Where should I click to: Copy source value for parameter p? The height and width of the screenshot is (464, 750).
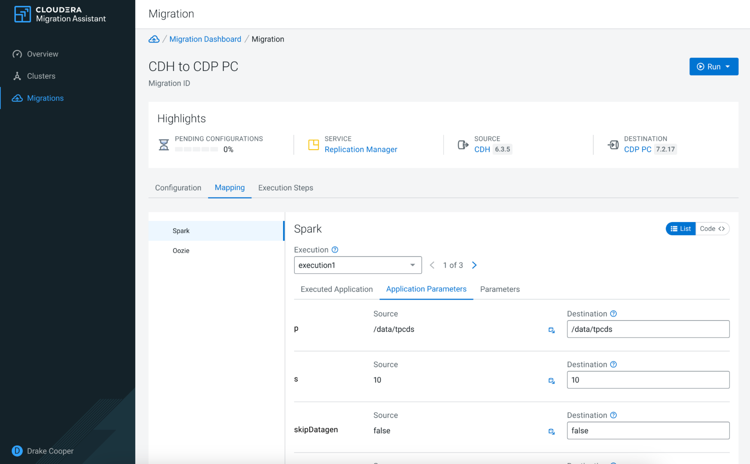click(x=551, y=330)
